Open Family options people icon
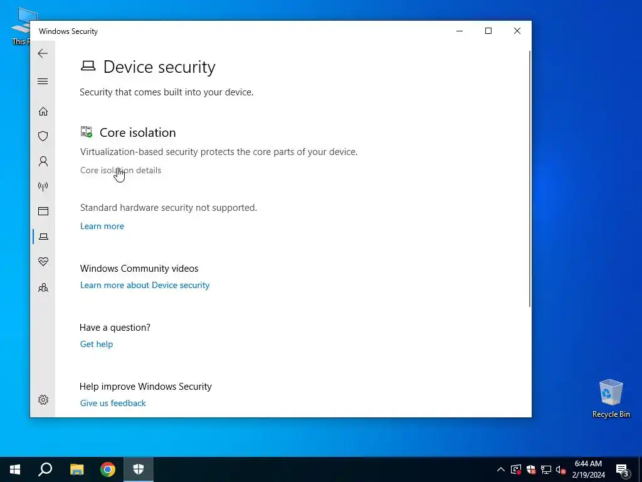 tap(43, 287)
